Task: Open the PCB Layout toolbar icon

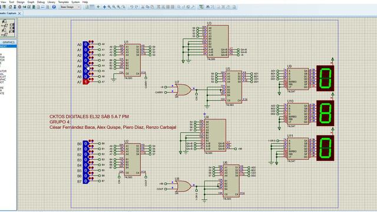Action: 19,7
